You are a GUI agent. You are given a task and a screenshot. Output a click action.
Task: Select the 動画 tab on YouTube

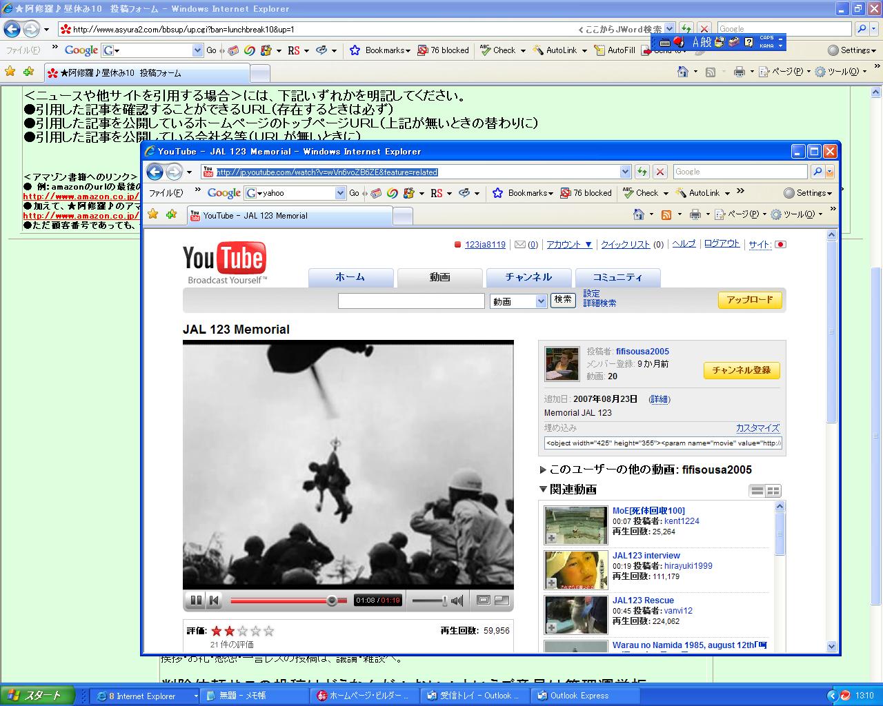coord(439,277)
